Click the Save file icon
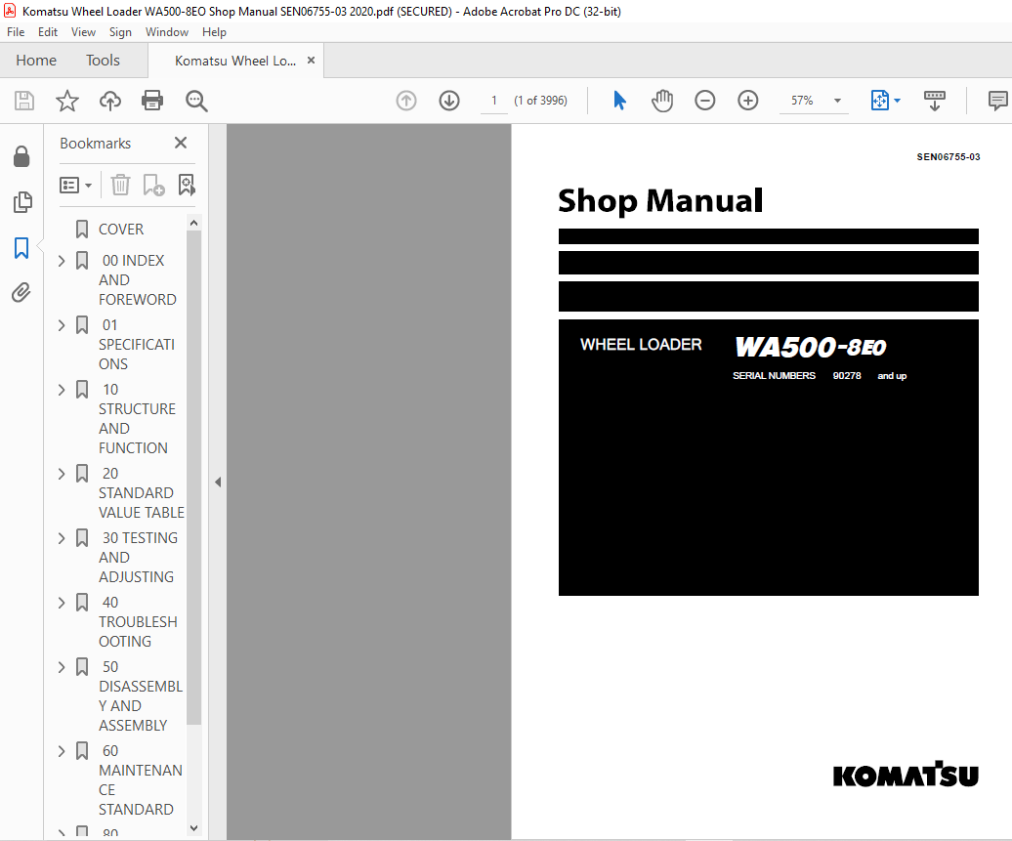Viewport: 1012px width, 841px height. pyautogui.click(x=23, y=101)
